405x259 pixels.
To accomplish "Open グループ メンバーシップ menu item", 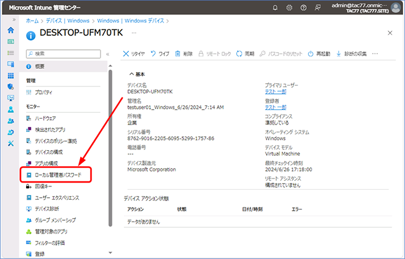I will 51,220.
